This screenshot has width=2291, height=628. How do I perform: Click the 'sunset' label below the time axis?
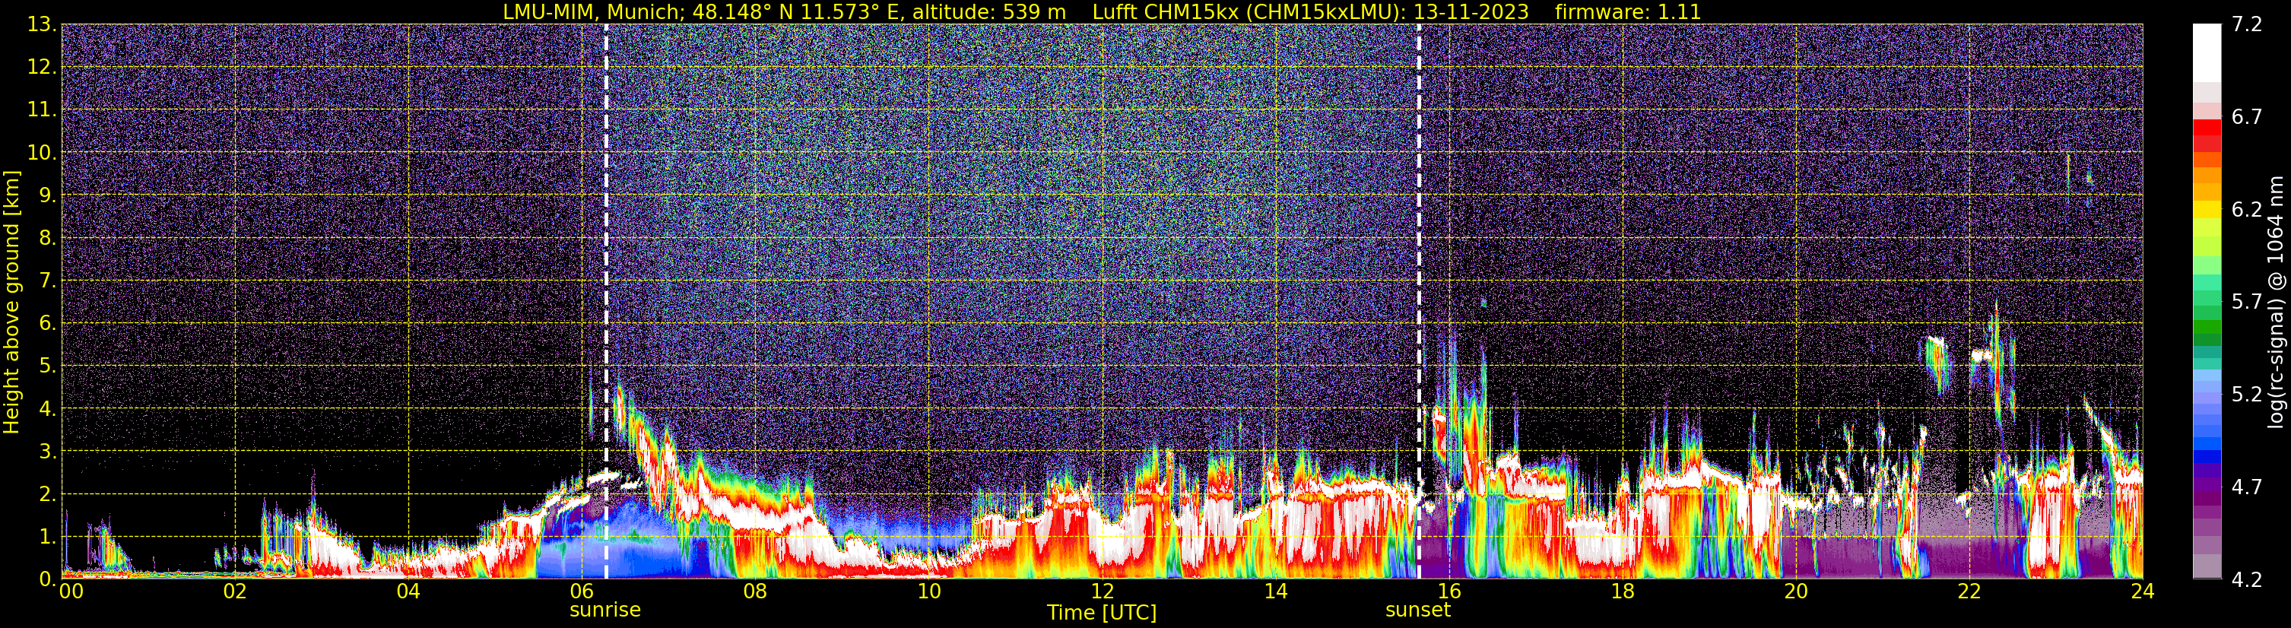coord(1417,611)
